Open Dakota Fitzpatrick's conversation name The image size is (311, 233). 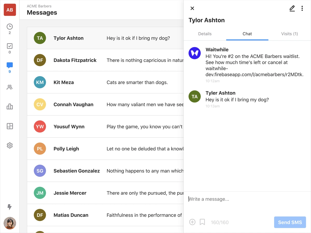75,60
